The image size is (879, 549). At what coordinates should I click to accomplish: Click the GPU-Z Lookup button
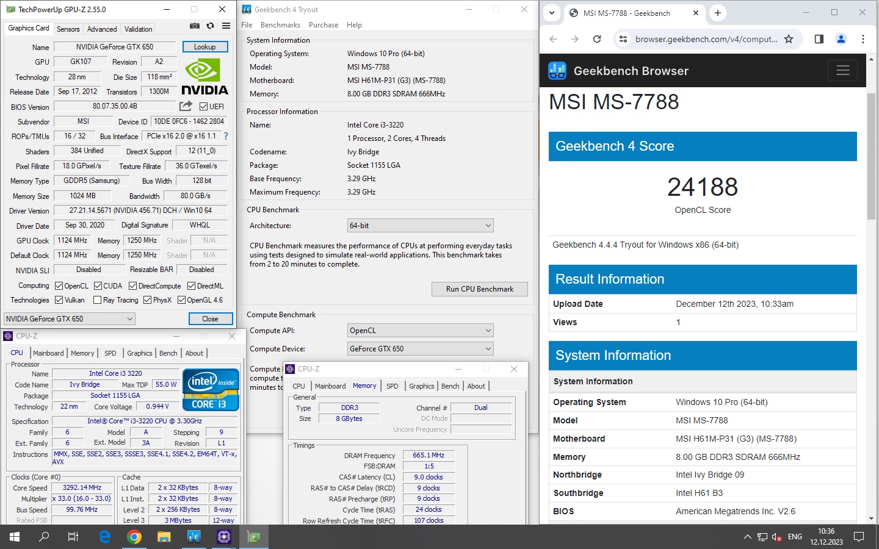(204, 47)
